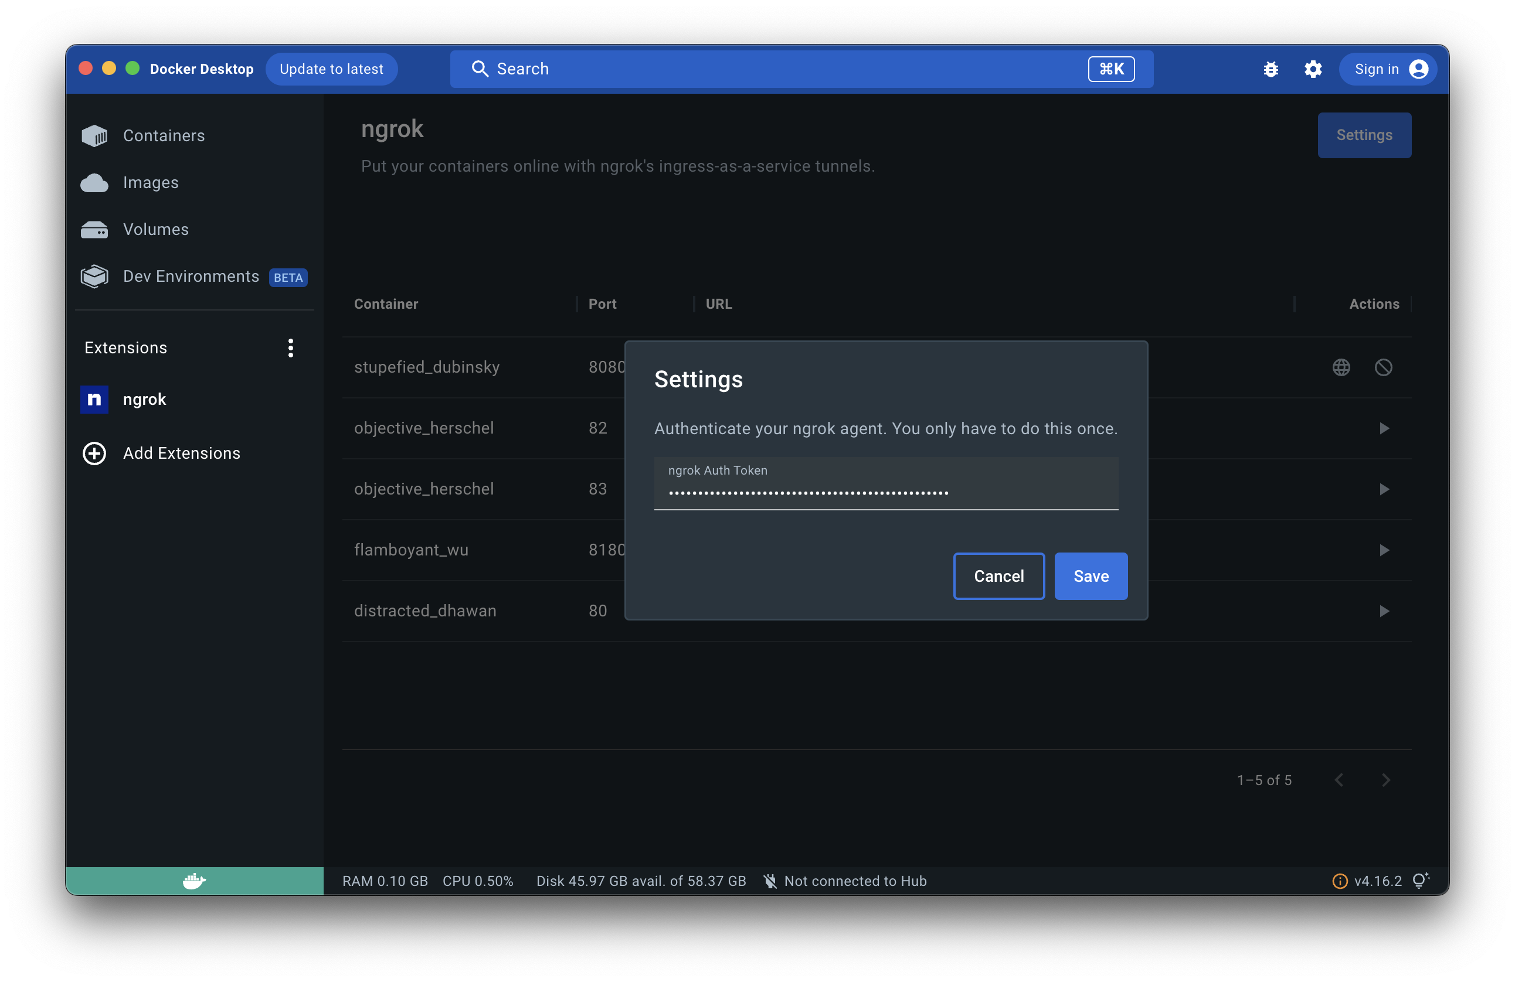Open the Containers section icon
This screenshot has width=1515, height=982.
coord(94,135)
